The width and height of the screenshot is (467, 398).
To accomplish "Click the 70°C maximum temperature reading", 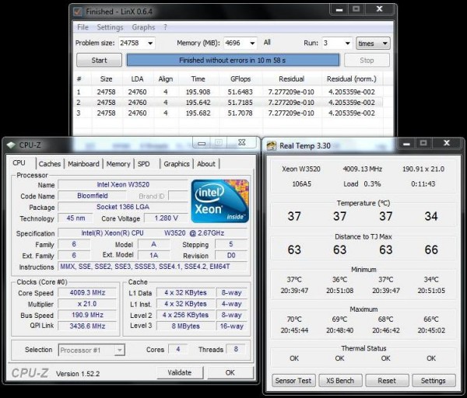I will [x=294, y=319].
